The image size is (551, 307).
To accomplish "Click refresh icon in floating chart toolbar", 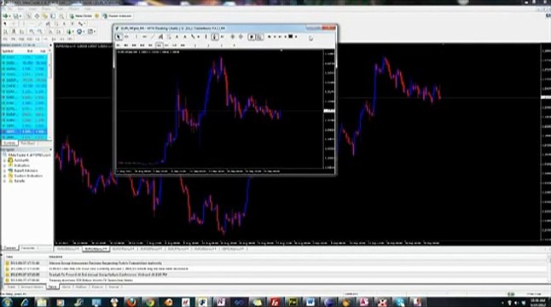I will tap(310, 38).
